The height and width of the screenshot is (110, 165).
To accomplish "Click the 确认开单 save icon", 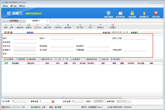I will point(48,25).
